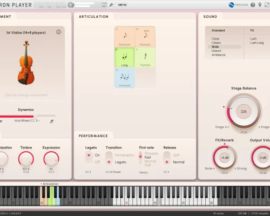This screenshot has width=270, height=216.
Task: Click the violin instrument image
Action: [26, 63]
